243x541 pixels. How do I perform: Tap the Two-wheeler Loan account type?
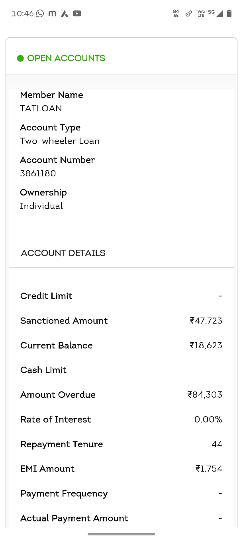click(x=60, y=141)
